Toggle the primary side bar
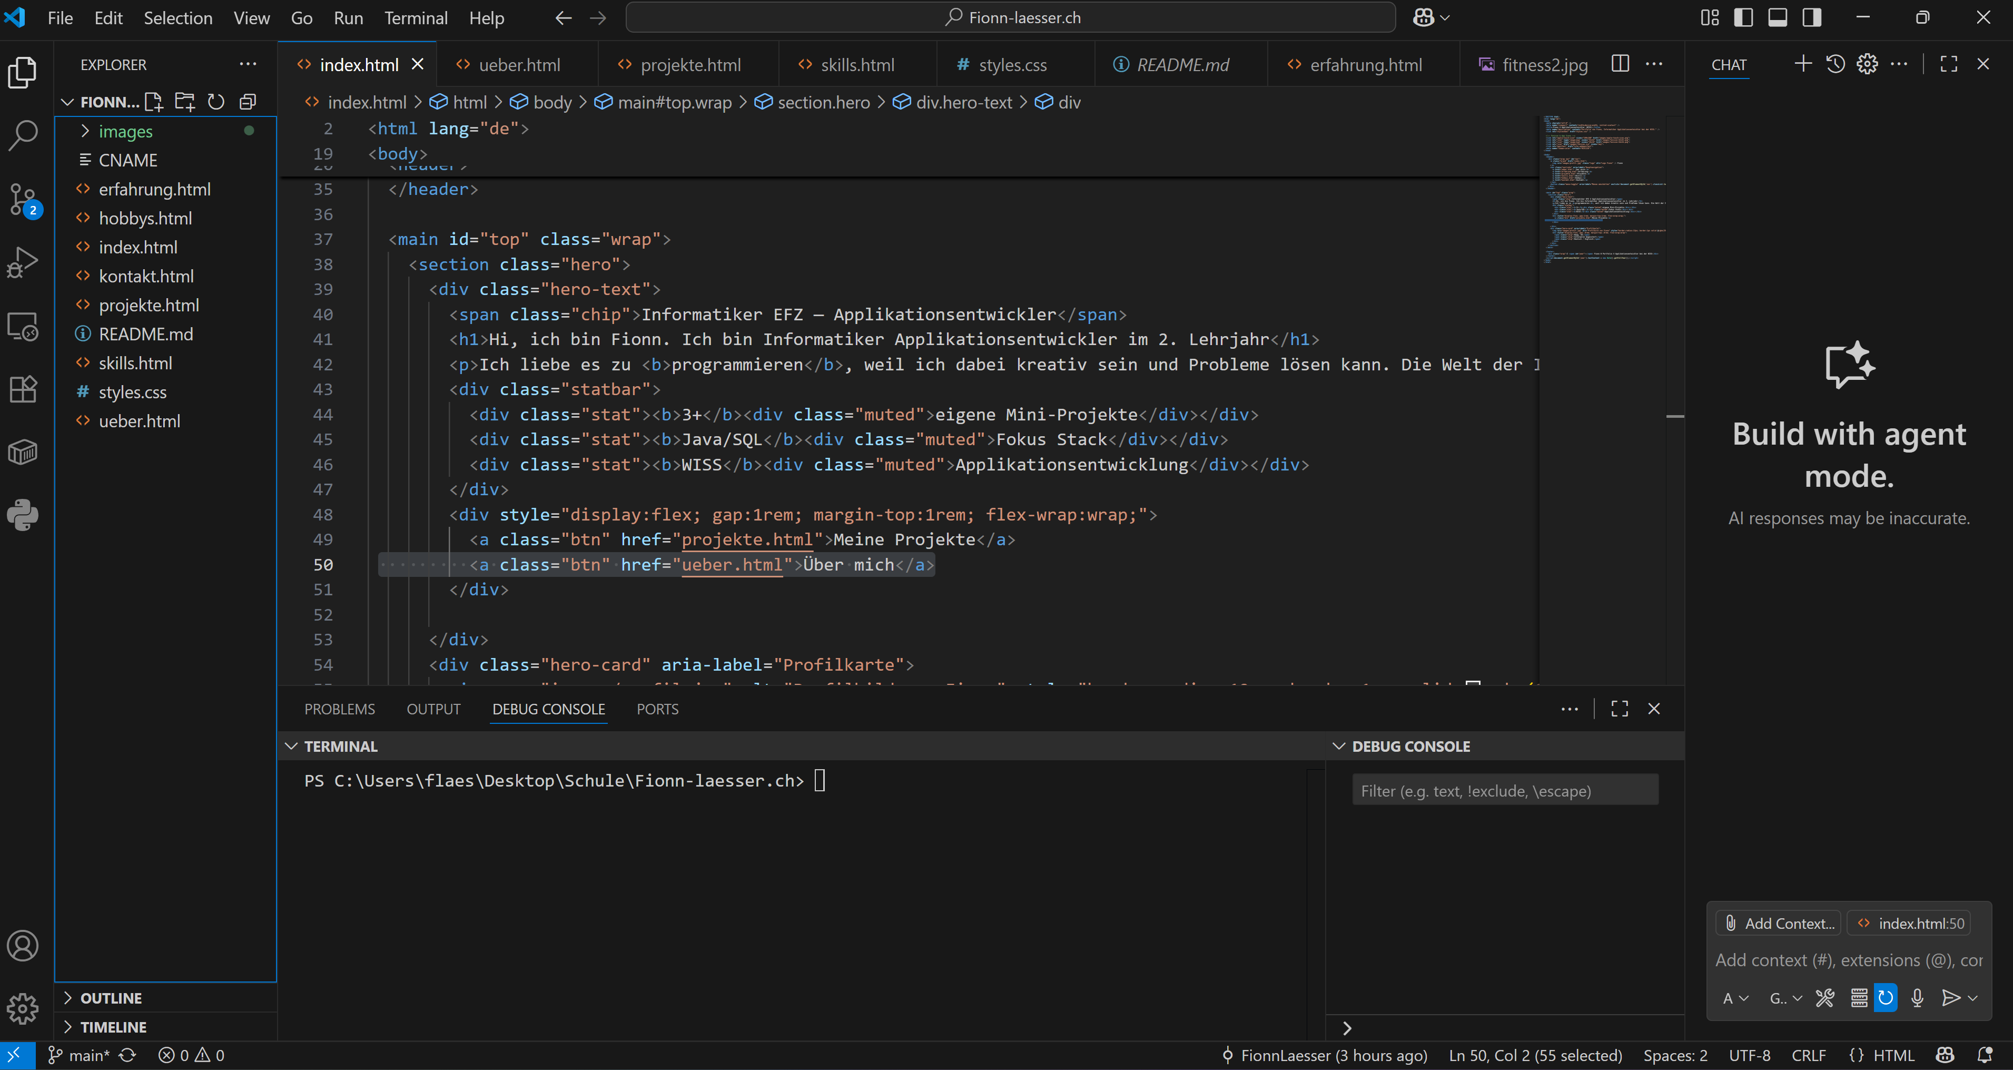The width and height of the screenshot is (2013, 1070). coord(1743,18)
